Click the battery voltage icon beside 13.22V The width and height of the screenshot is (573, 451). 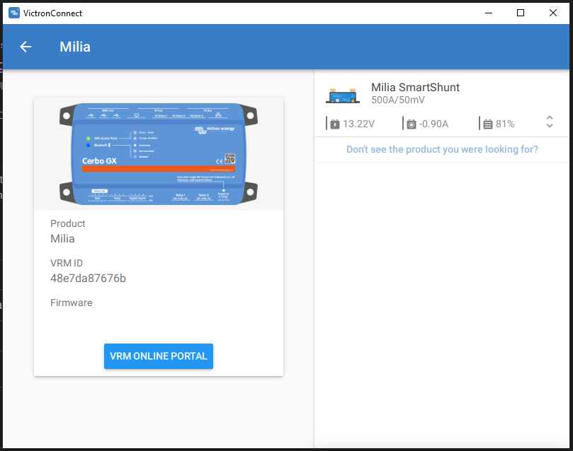point(335,124)
